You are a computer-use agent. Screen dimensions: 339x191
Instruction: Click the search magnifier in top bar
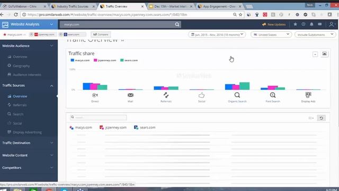[x=177, y=24]
